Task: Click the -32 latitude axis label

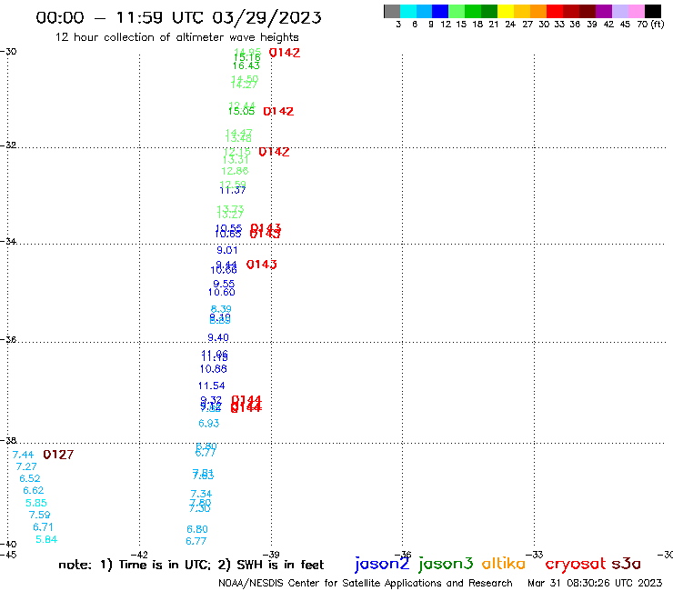Action: [8, 145]
